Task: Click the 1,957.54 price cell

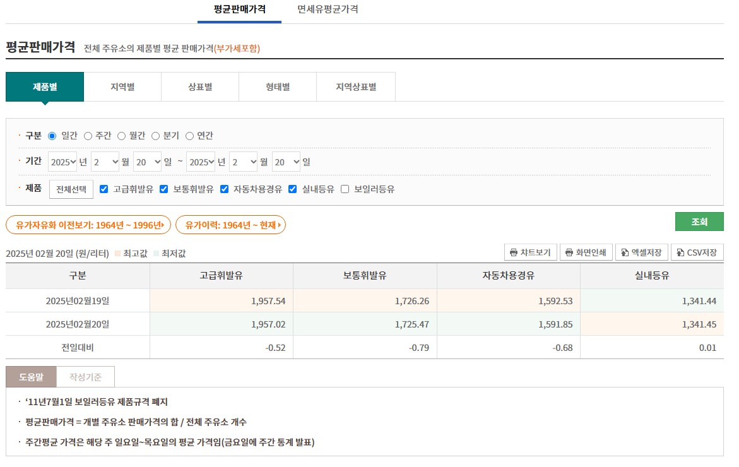Action: [x=222, y=300]
